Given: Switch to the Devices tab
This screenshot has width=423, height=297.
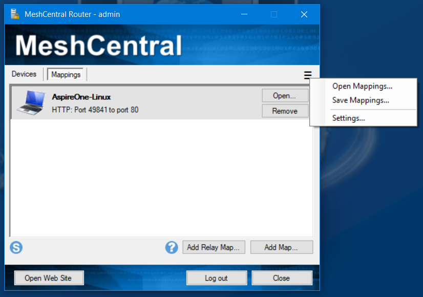Looking at the screenshot, I should (x=24, y=74).
